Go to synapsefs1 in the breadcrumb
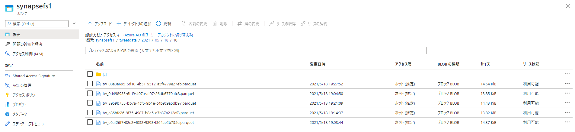 click(x=105, y=40)
